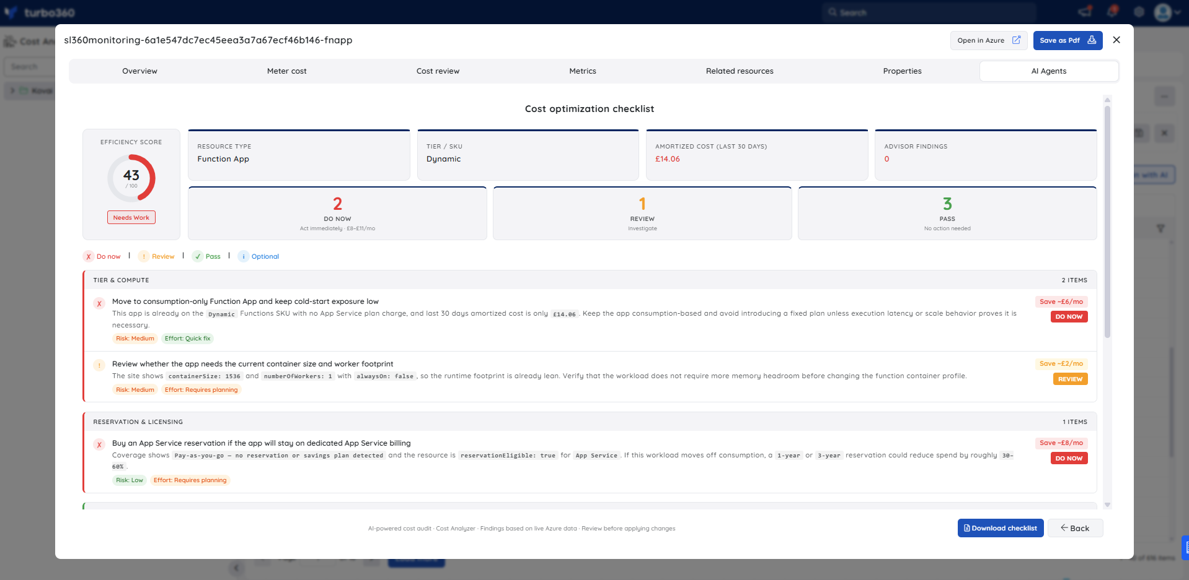Image resolution: width=1189 pixels, height=580 pixels.
Task: Click Download checklist button
Action: [x=1001, y=528]
